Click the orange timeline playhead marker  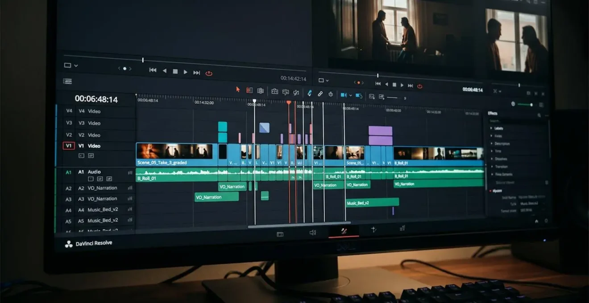[x=288, y=103]
